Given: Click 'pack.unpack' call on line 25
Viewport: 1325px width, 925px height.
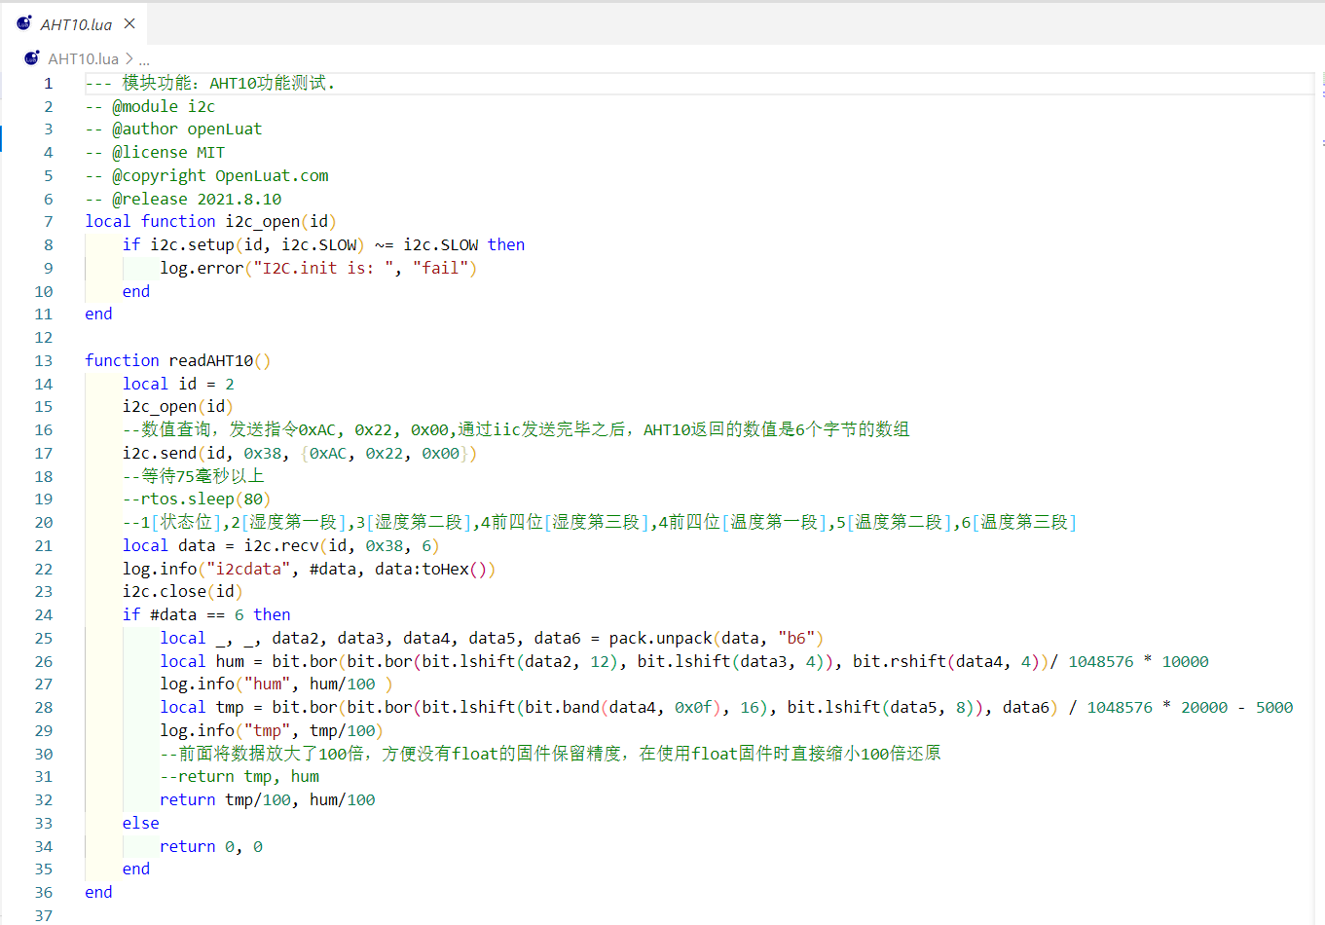Looking at the screenshot, I should click(x=661, y=639).
